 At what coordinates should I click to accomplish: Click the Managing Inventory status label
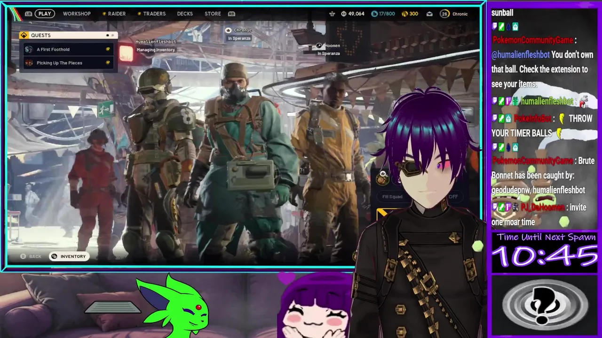point(156,50)
